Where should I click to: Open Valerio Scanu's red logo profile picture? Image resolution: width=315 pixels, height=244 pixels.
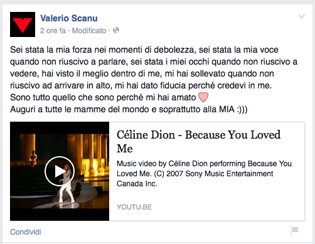pyautogui.click(x=23, y=24)
